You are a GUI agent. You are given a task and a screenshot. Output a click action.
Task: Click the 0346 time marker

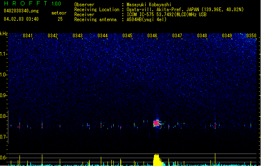pyautogui.click(x=152, y=36)
